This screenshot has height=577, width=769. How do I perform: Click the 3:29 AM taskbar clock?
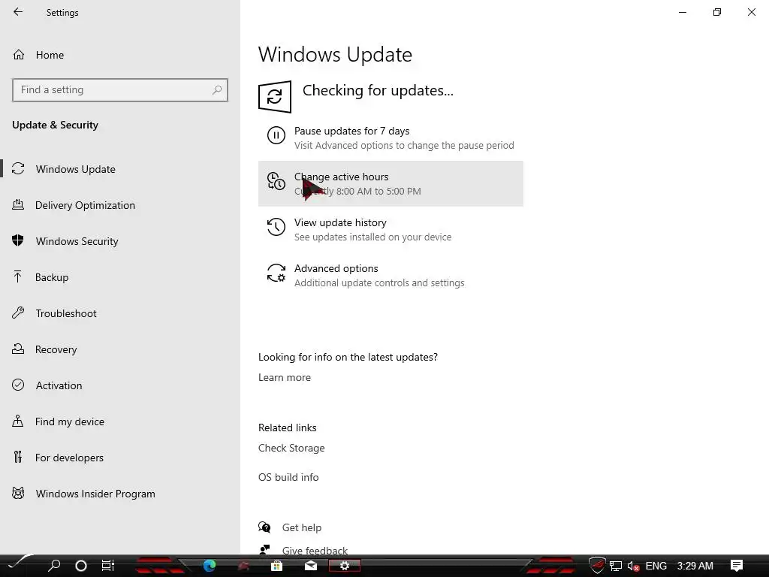click(x=695, y=566)
